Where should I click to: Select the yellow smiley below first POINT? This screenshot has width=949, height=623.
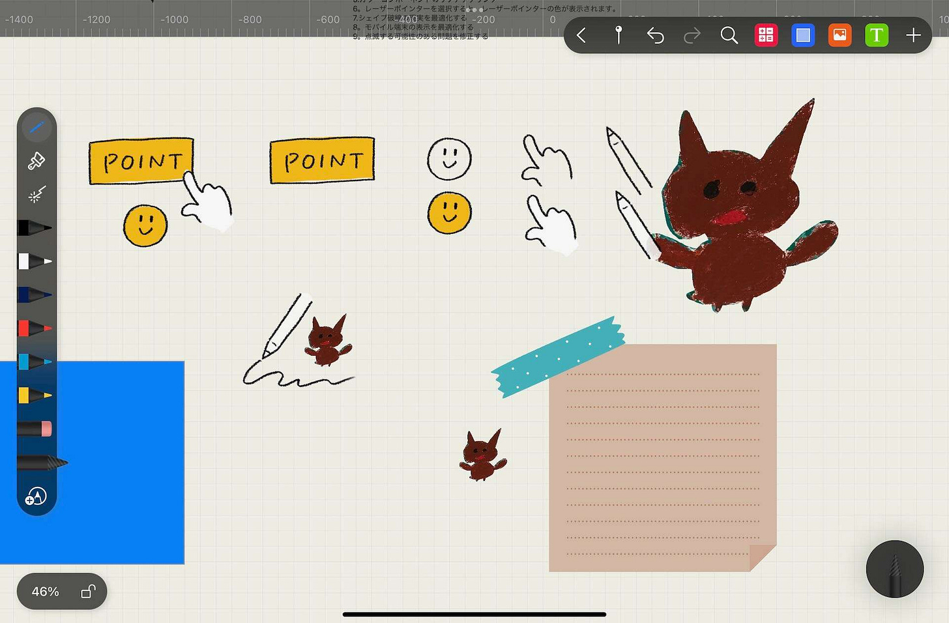pos(145,225)
